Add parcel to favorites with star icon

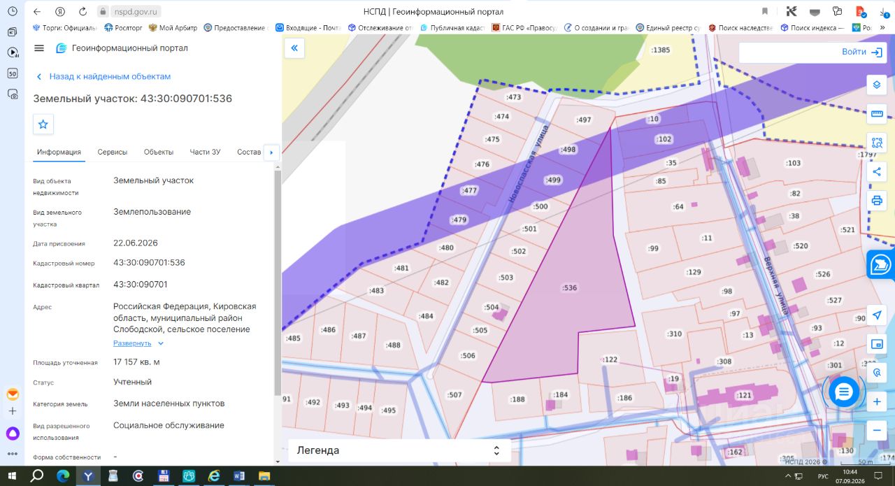click(43, 124)
